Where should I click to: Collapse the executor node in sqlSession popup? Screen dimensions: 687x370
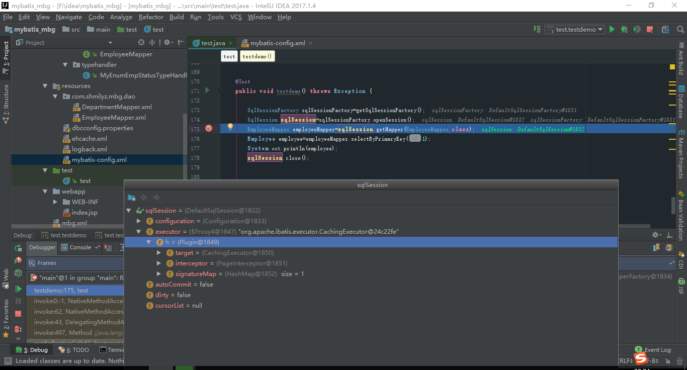point(139,231)
